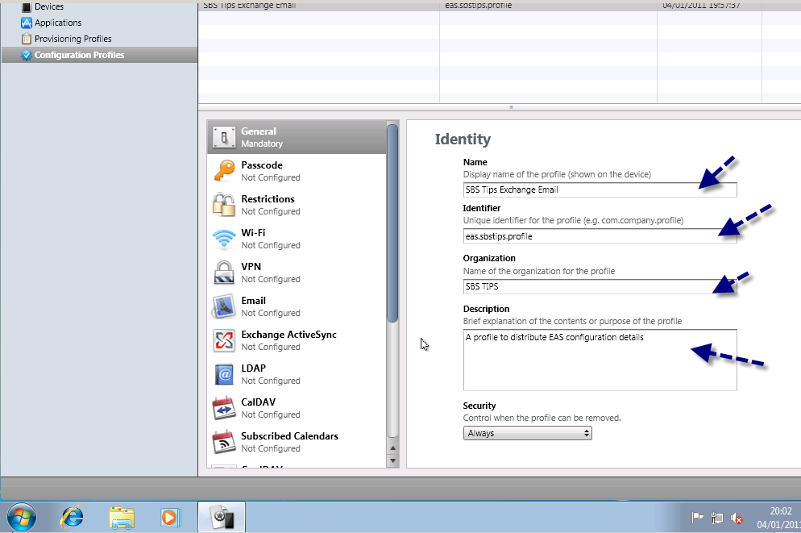Select the VPN lock icon

223,273
